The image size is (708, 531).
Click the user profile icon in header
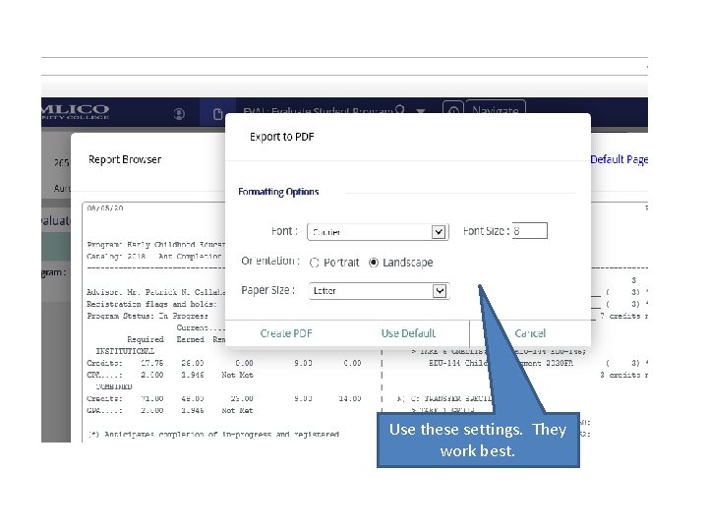point(179,114)
